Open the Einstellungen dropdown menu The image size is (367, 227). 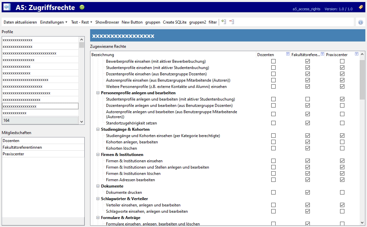point(54,22)
